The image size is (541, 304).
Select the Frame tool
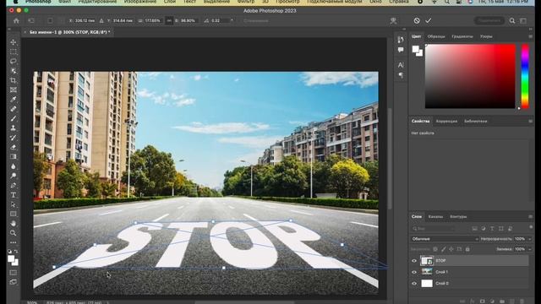14,90
